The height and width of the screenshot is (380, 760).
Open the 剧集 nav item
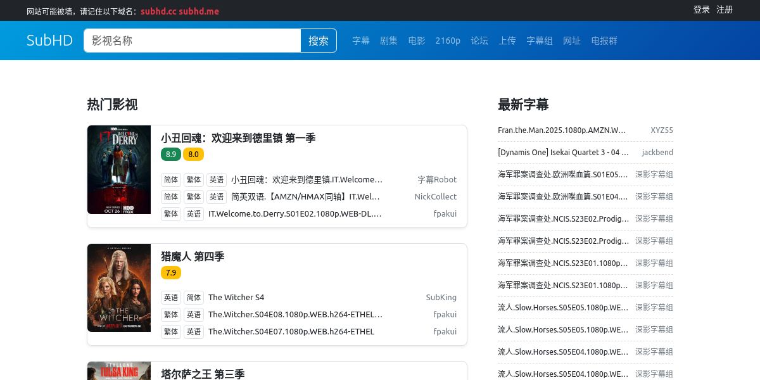click(389, 41)
